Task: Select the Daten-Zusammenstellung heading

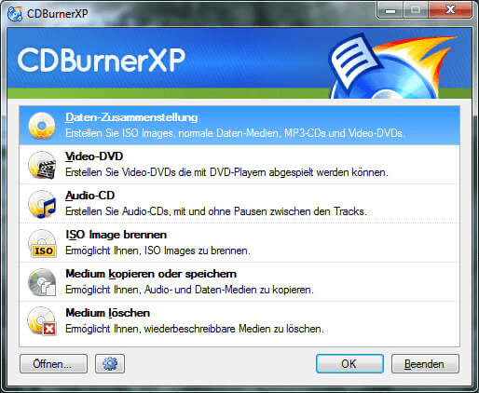Action: tap(131, 117)
